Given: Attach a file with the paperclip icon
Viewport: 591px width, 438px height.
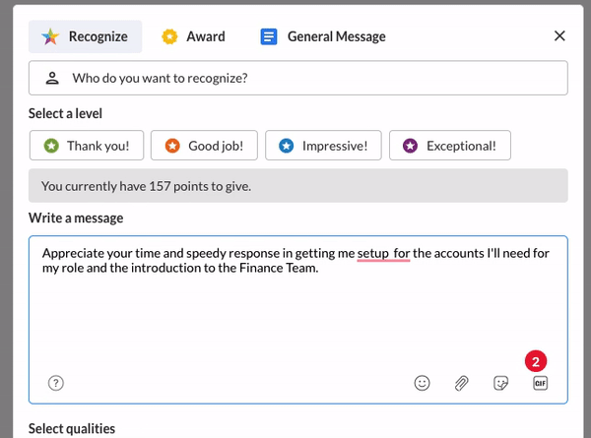Looking at the screenshot, I should point(461,383).
